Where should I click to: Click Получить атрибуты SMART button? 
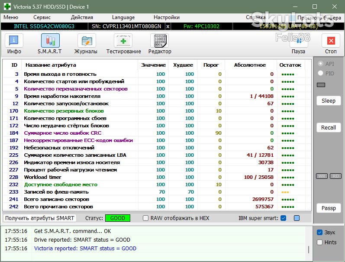[39, 218]
